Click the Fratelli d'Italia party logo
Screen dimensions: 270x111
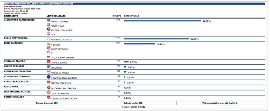click(x=49, y=21)
